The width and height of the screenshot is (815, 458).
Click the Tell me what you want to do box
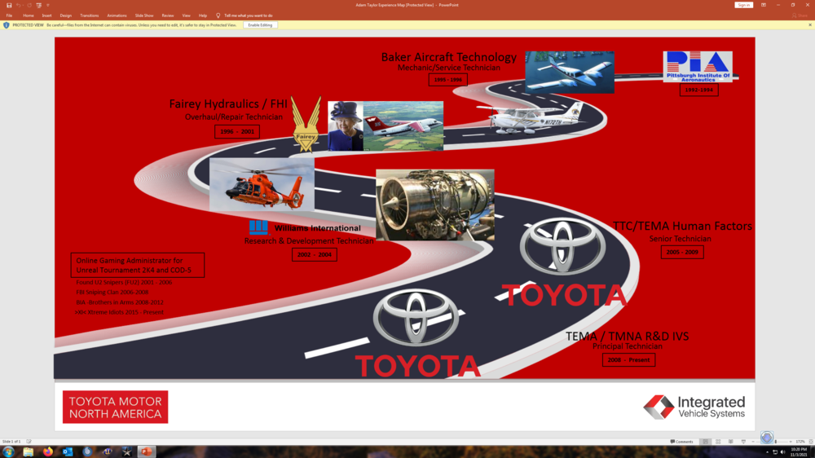point(248,15)
